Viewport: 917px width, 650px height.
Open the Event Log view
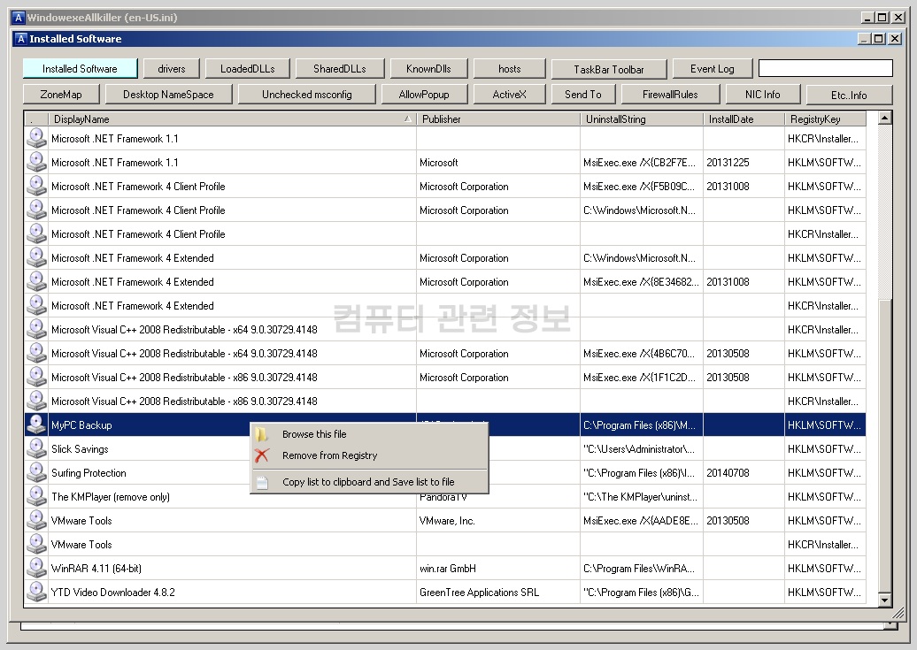click(712, 68)
